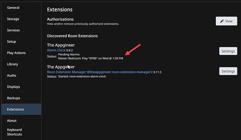
Task: Select the Audio settings tab
Action: 12,75
